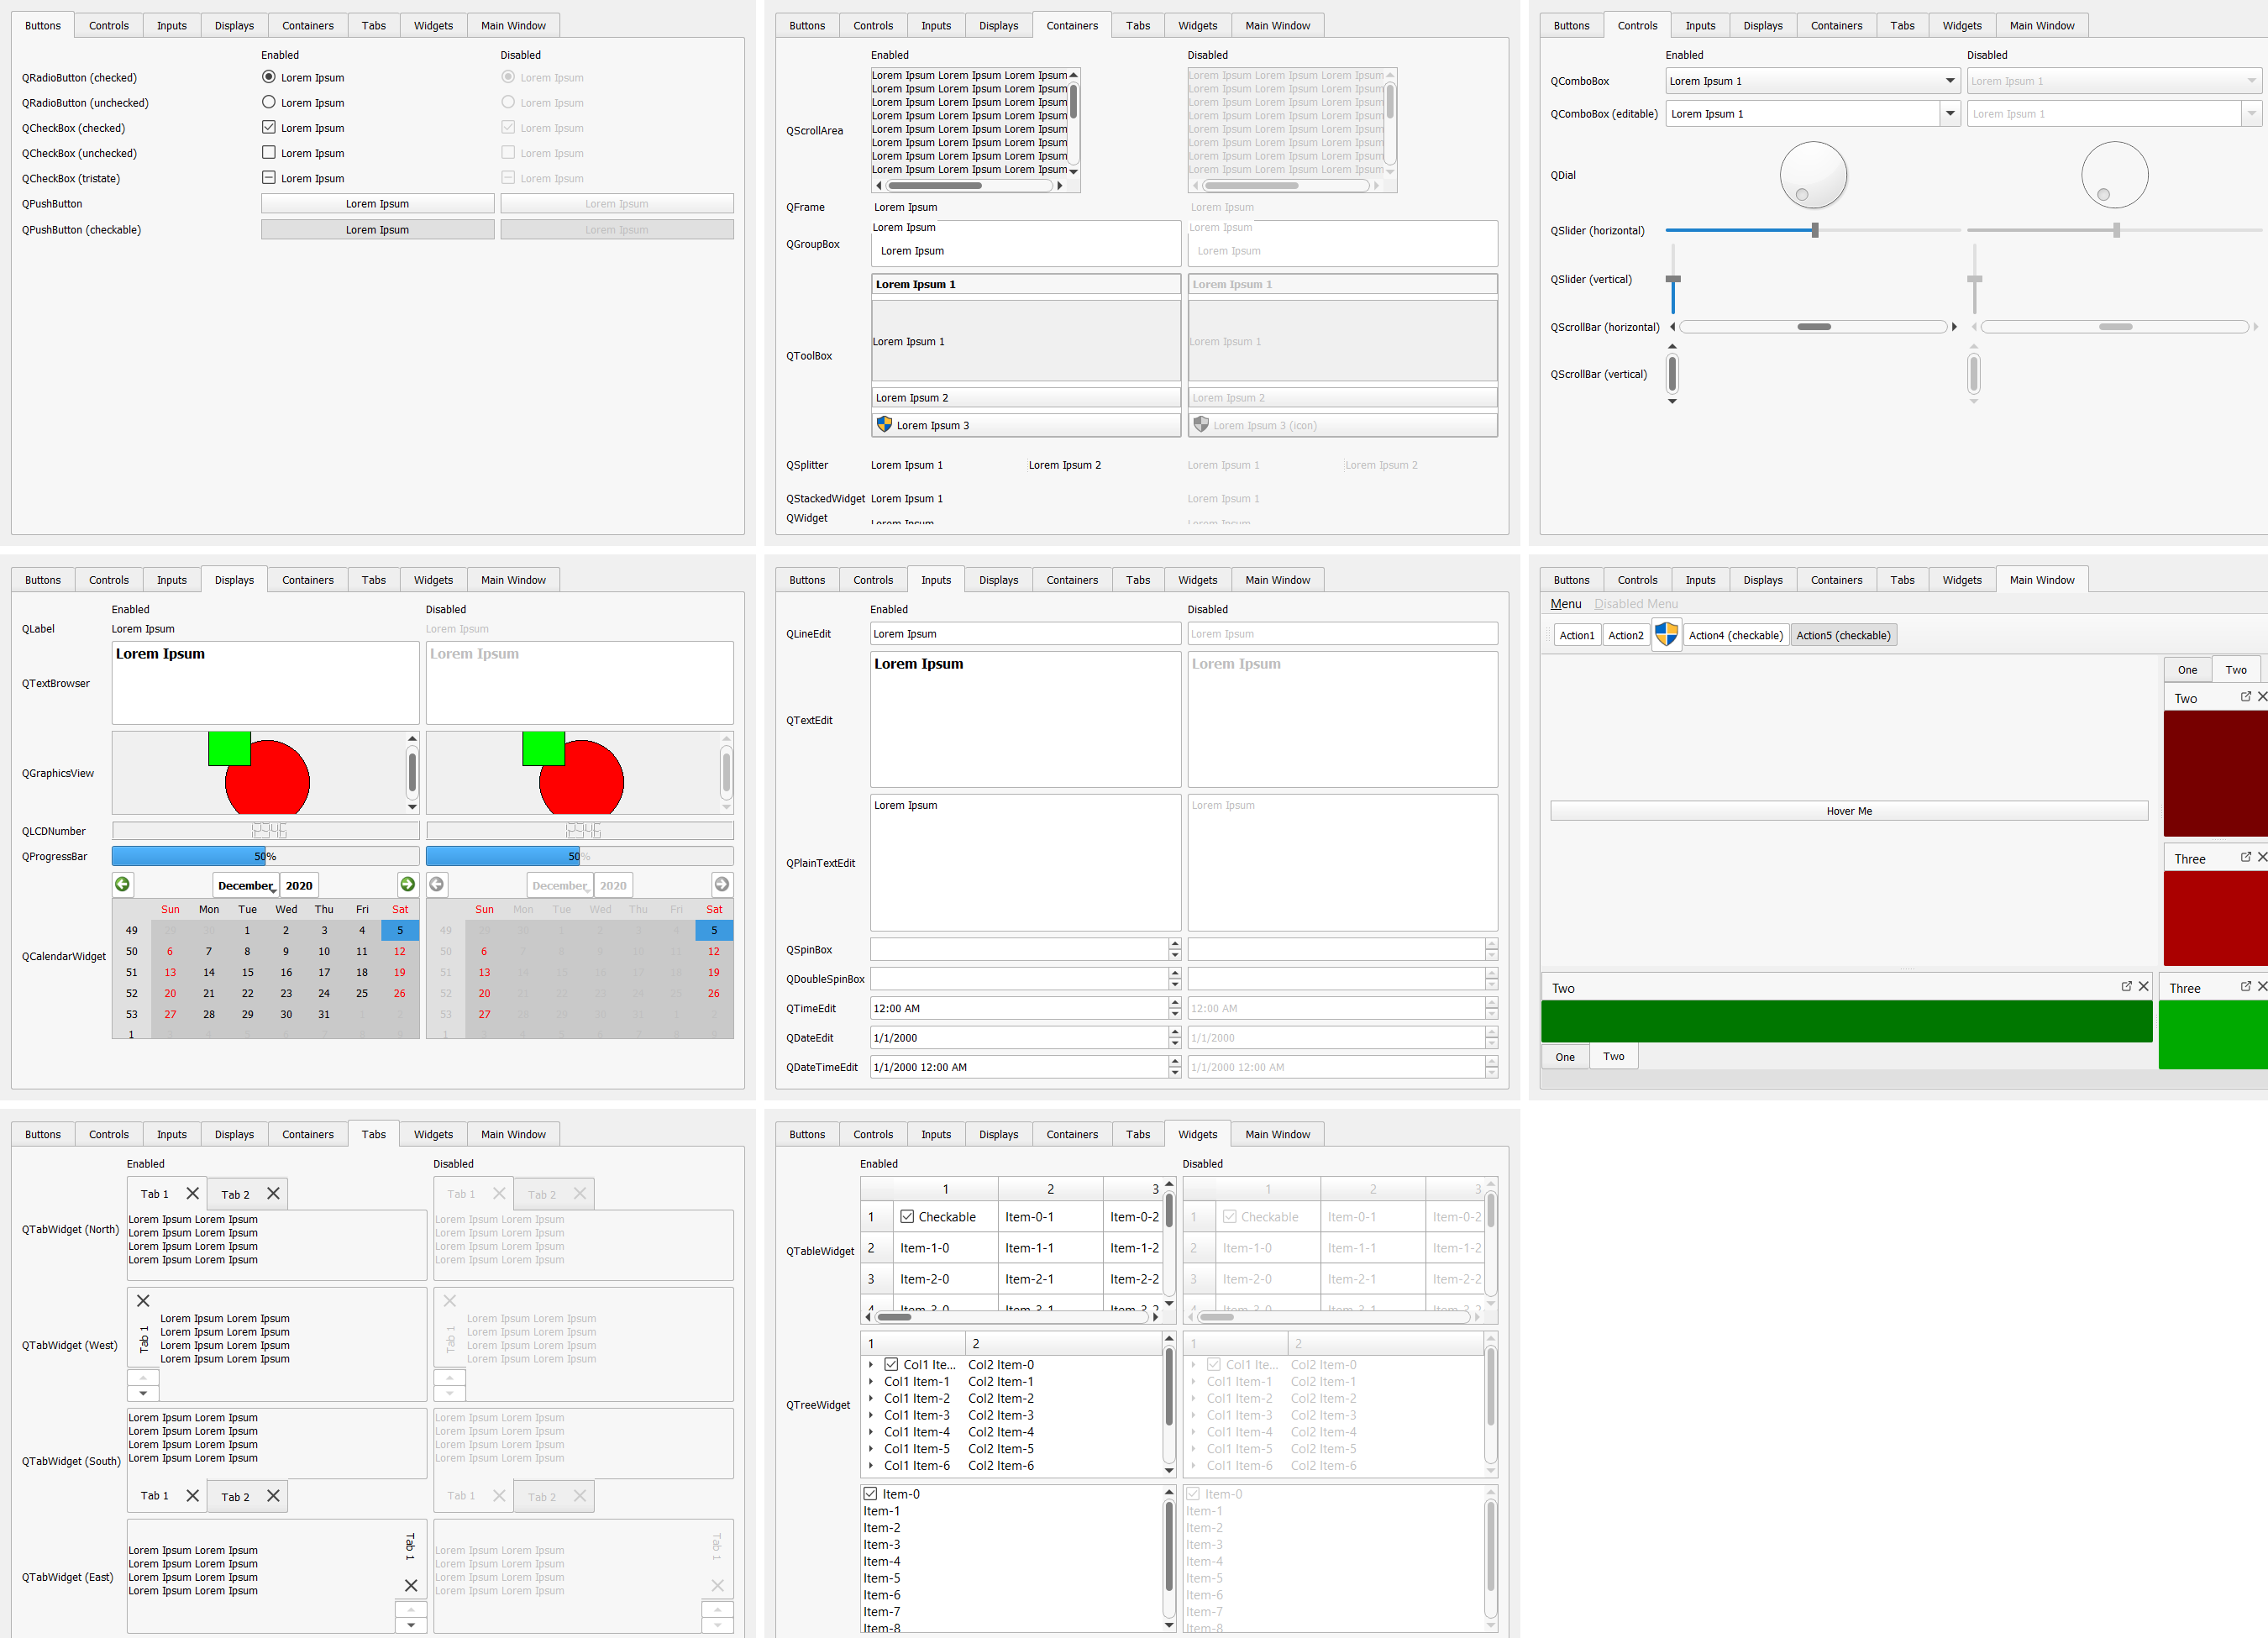The image size is (2268, 1638).
Task: Click the green previous-month arrow in the enabled calendar
Action: coord(122,884)
